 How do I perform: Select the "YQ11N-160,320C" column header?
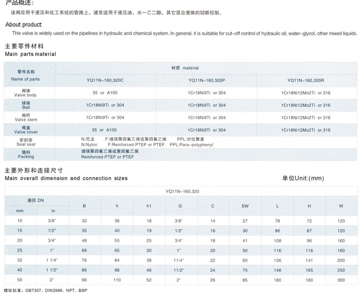tap(105, 80)
